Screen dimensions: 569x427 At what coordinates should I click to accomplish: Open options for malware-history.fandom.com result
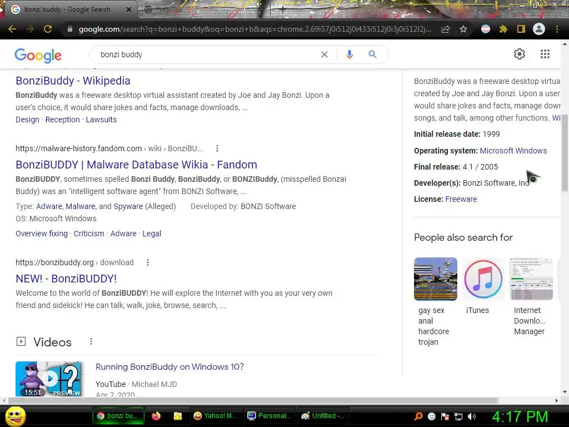click(x=217, y=148)
